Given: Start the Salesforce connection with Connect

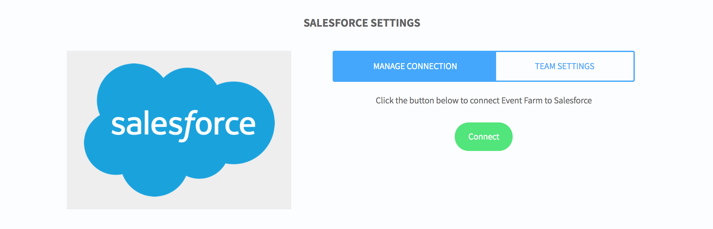Looking at the screenshot, I should [x=483, y=137].
